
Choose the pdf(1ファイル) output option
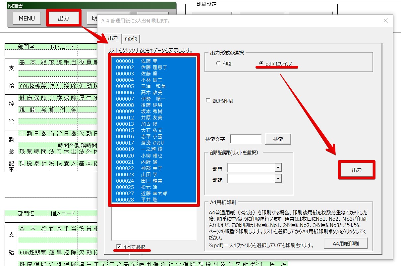point(261,64)
